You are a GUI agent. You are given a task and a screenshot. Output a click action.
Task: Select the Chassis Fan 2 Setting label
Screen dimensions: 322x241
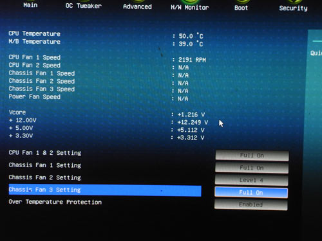[x=45, y=177]
